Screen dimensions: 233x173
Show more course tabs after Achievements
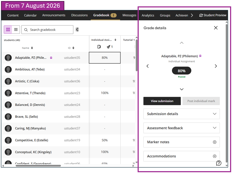192,15
